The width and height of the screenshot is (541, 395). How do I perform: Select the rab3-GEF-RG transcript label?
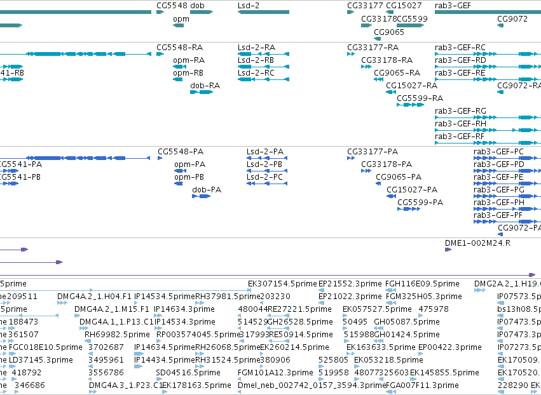tap(460, 111)
